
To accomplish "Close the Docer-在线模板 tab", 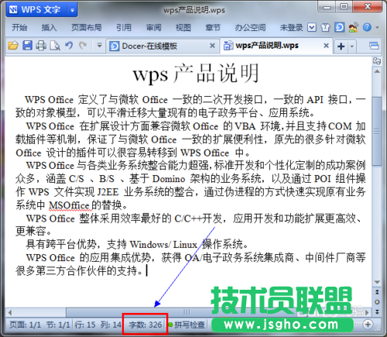I will coord(212,46).
